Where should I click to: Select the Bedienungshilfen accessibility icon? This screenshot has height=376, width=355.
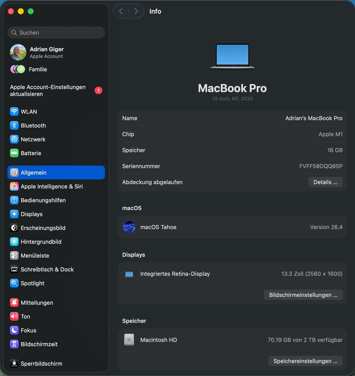(x=14, y=200)
